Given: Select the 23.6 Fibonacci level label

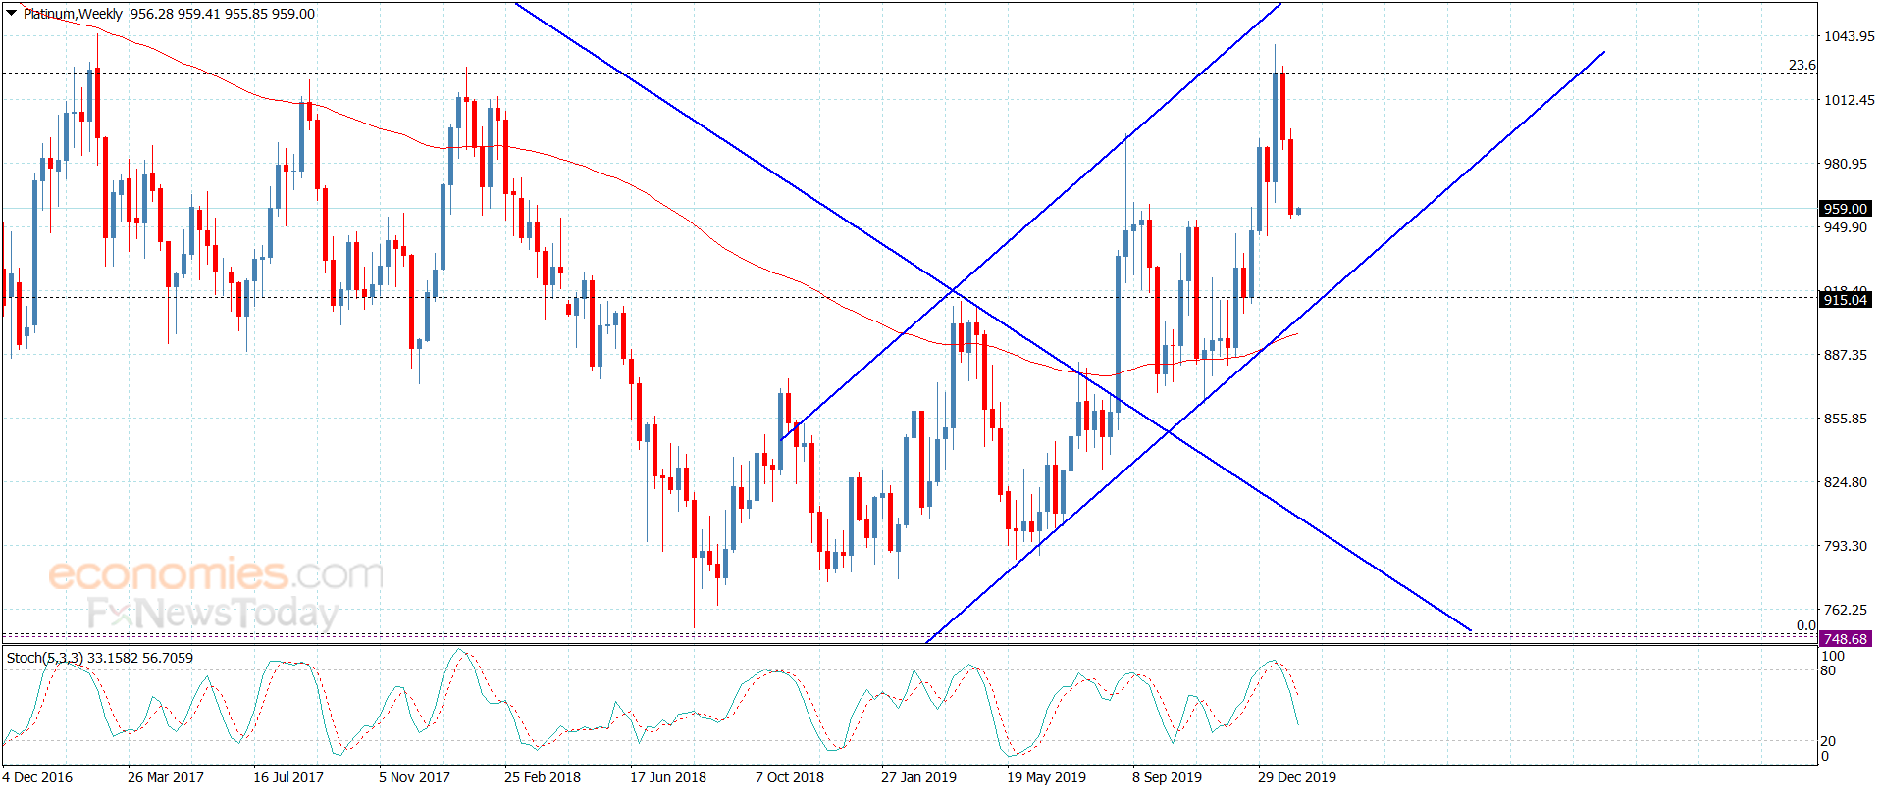Looking at the screenshot, I should [1802, 65].
